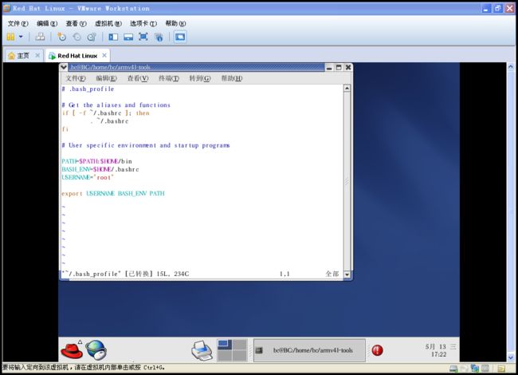
Task: Click the terminal scrollbar up arrow
Action: tap(347, 89)
